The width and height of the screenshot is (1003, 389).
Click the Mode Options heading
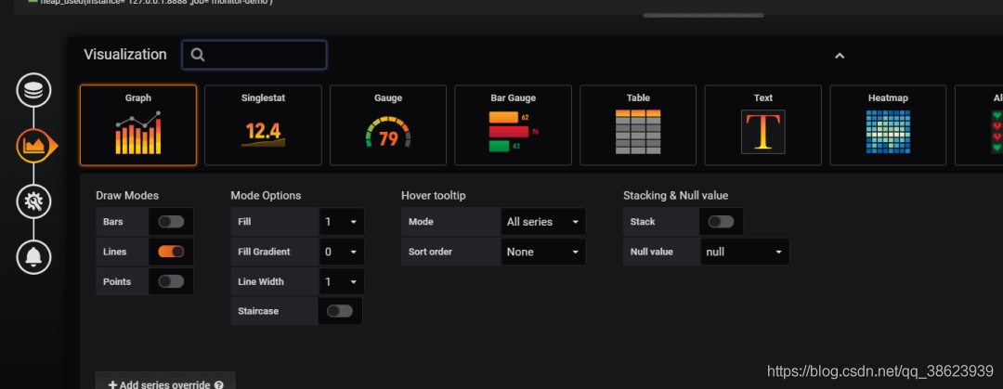(x=266, y=195)
